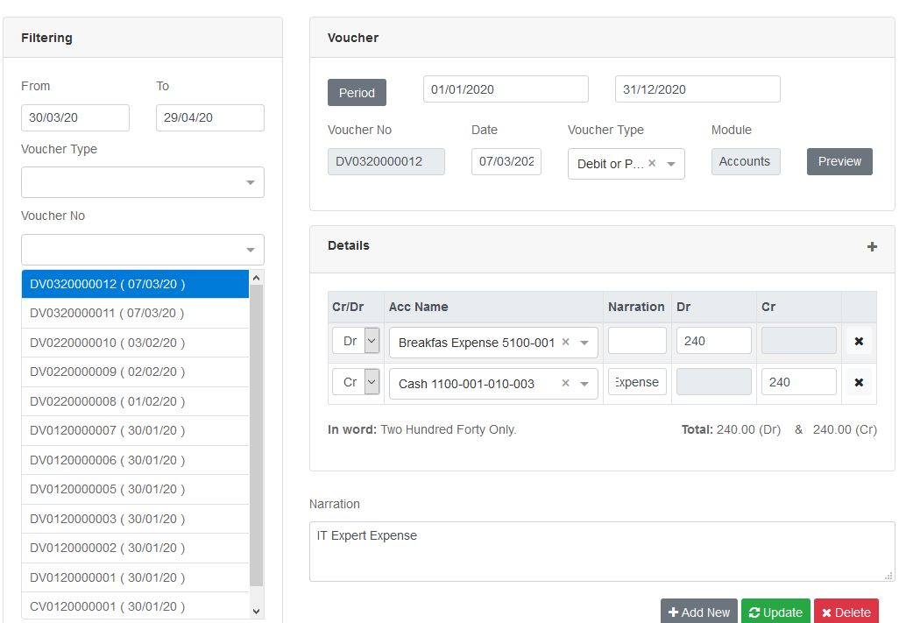This screenshot has height=623, width=899.
Task: Click the Accounts module button
Action: (745, 161)
